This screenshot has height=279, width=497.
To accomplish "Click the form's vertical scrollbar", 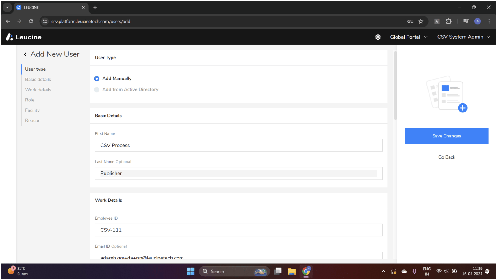I will coord(395,85).
